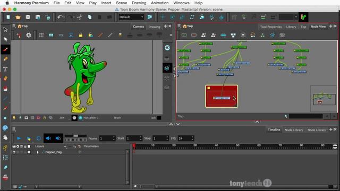340x191 pixels.
Task: Open a scene with the folder icon
Action: (18, 17)
